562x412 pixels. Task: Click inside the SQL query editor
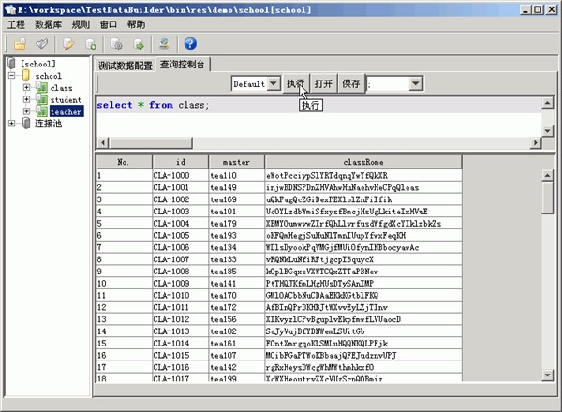[x=319, y=116]
